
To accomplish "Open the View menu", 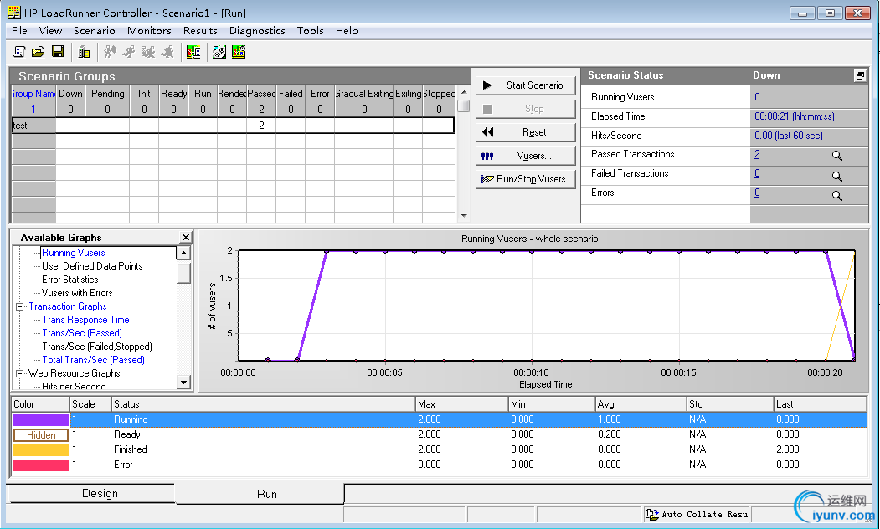I will [x=50, y=31].
